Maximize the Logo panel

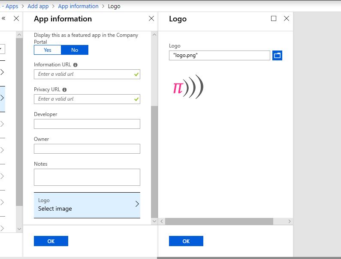point(274,18)
